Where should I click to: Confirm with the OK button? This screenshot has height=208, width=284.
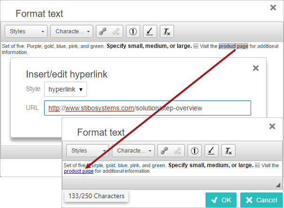click(x=221, y=200)
